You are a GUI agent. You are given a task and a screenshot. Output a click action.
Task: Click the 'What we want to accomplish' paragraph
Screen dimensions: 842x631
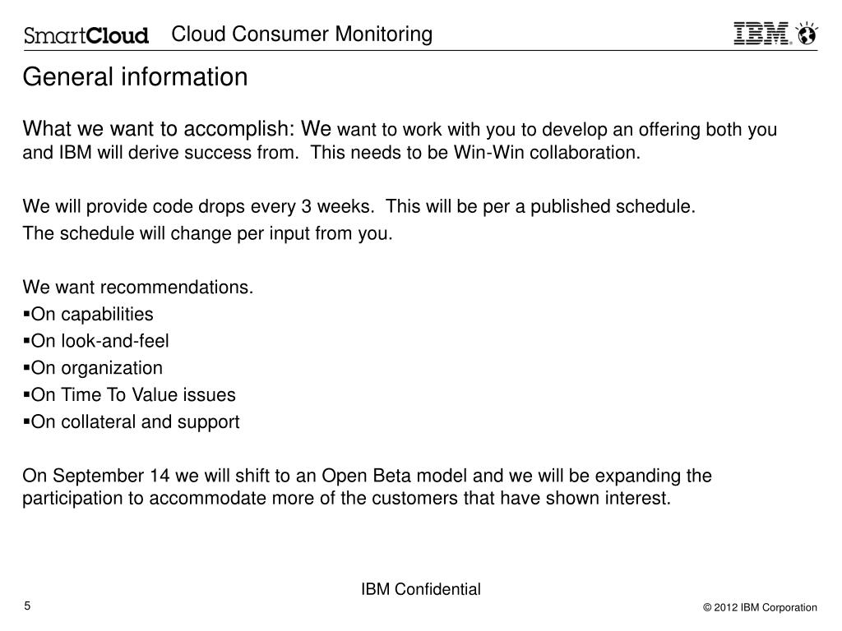[400, 140]
